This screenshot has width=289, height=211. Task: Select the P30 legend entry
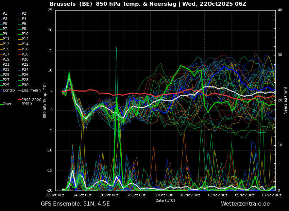[25, 85]
